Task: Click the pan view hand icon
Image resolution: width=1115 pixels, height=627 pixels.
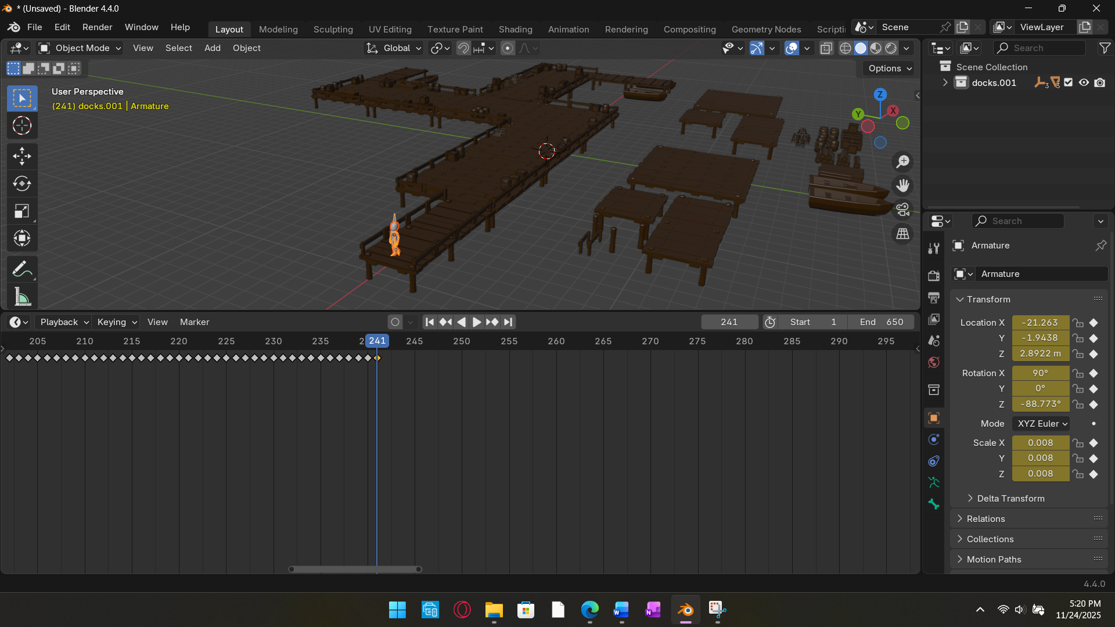Action: [x=902, y=186]
